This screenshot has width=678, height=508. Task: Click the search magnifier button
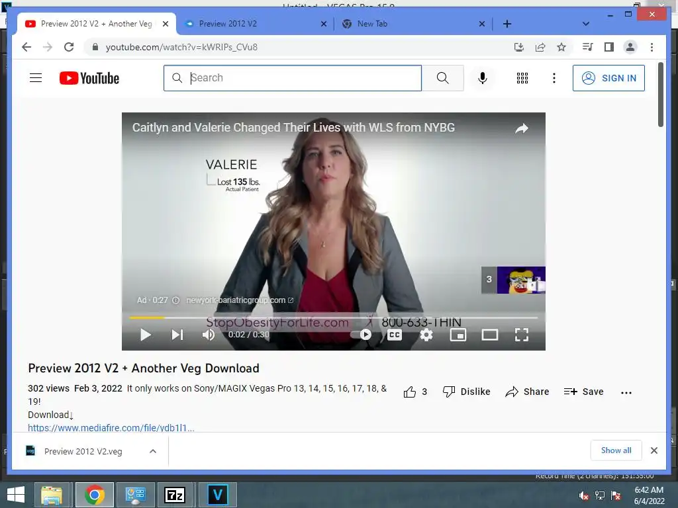(442, 78)
